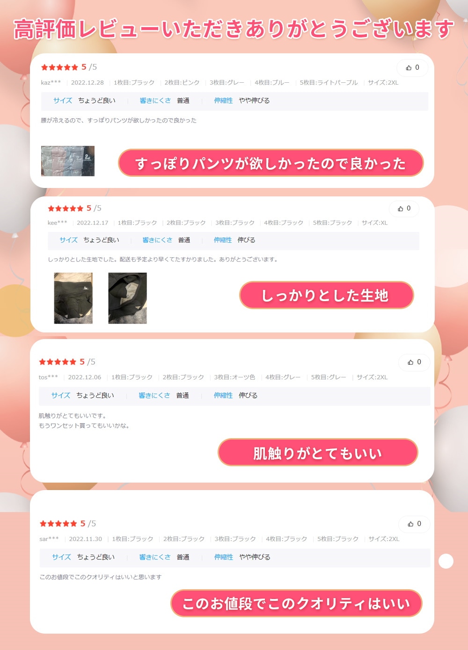Click the star rating of tos*** review
The height and width of the screenshot is (650, 468).
coord(58,362)
